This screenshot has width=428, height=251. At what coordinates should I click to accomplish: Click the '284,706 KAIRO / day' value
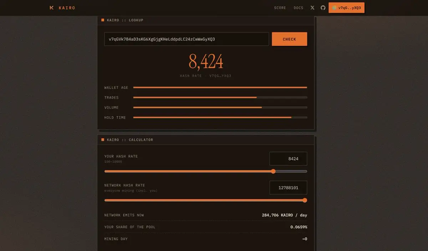pyautogui.click(x=284, y=215)
